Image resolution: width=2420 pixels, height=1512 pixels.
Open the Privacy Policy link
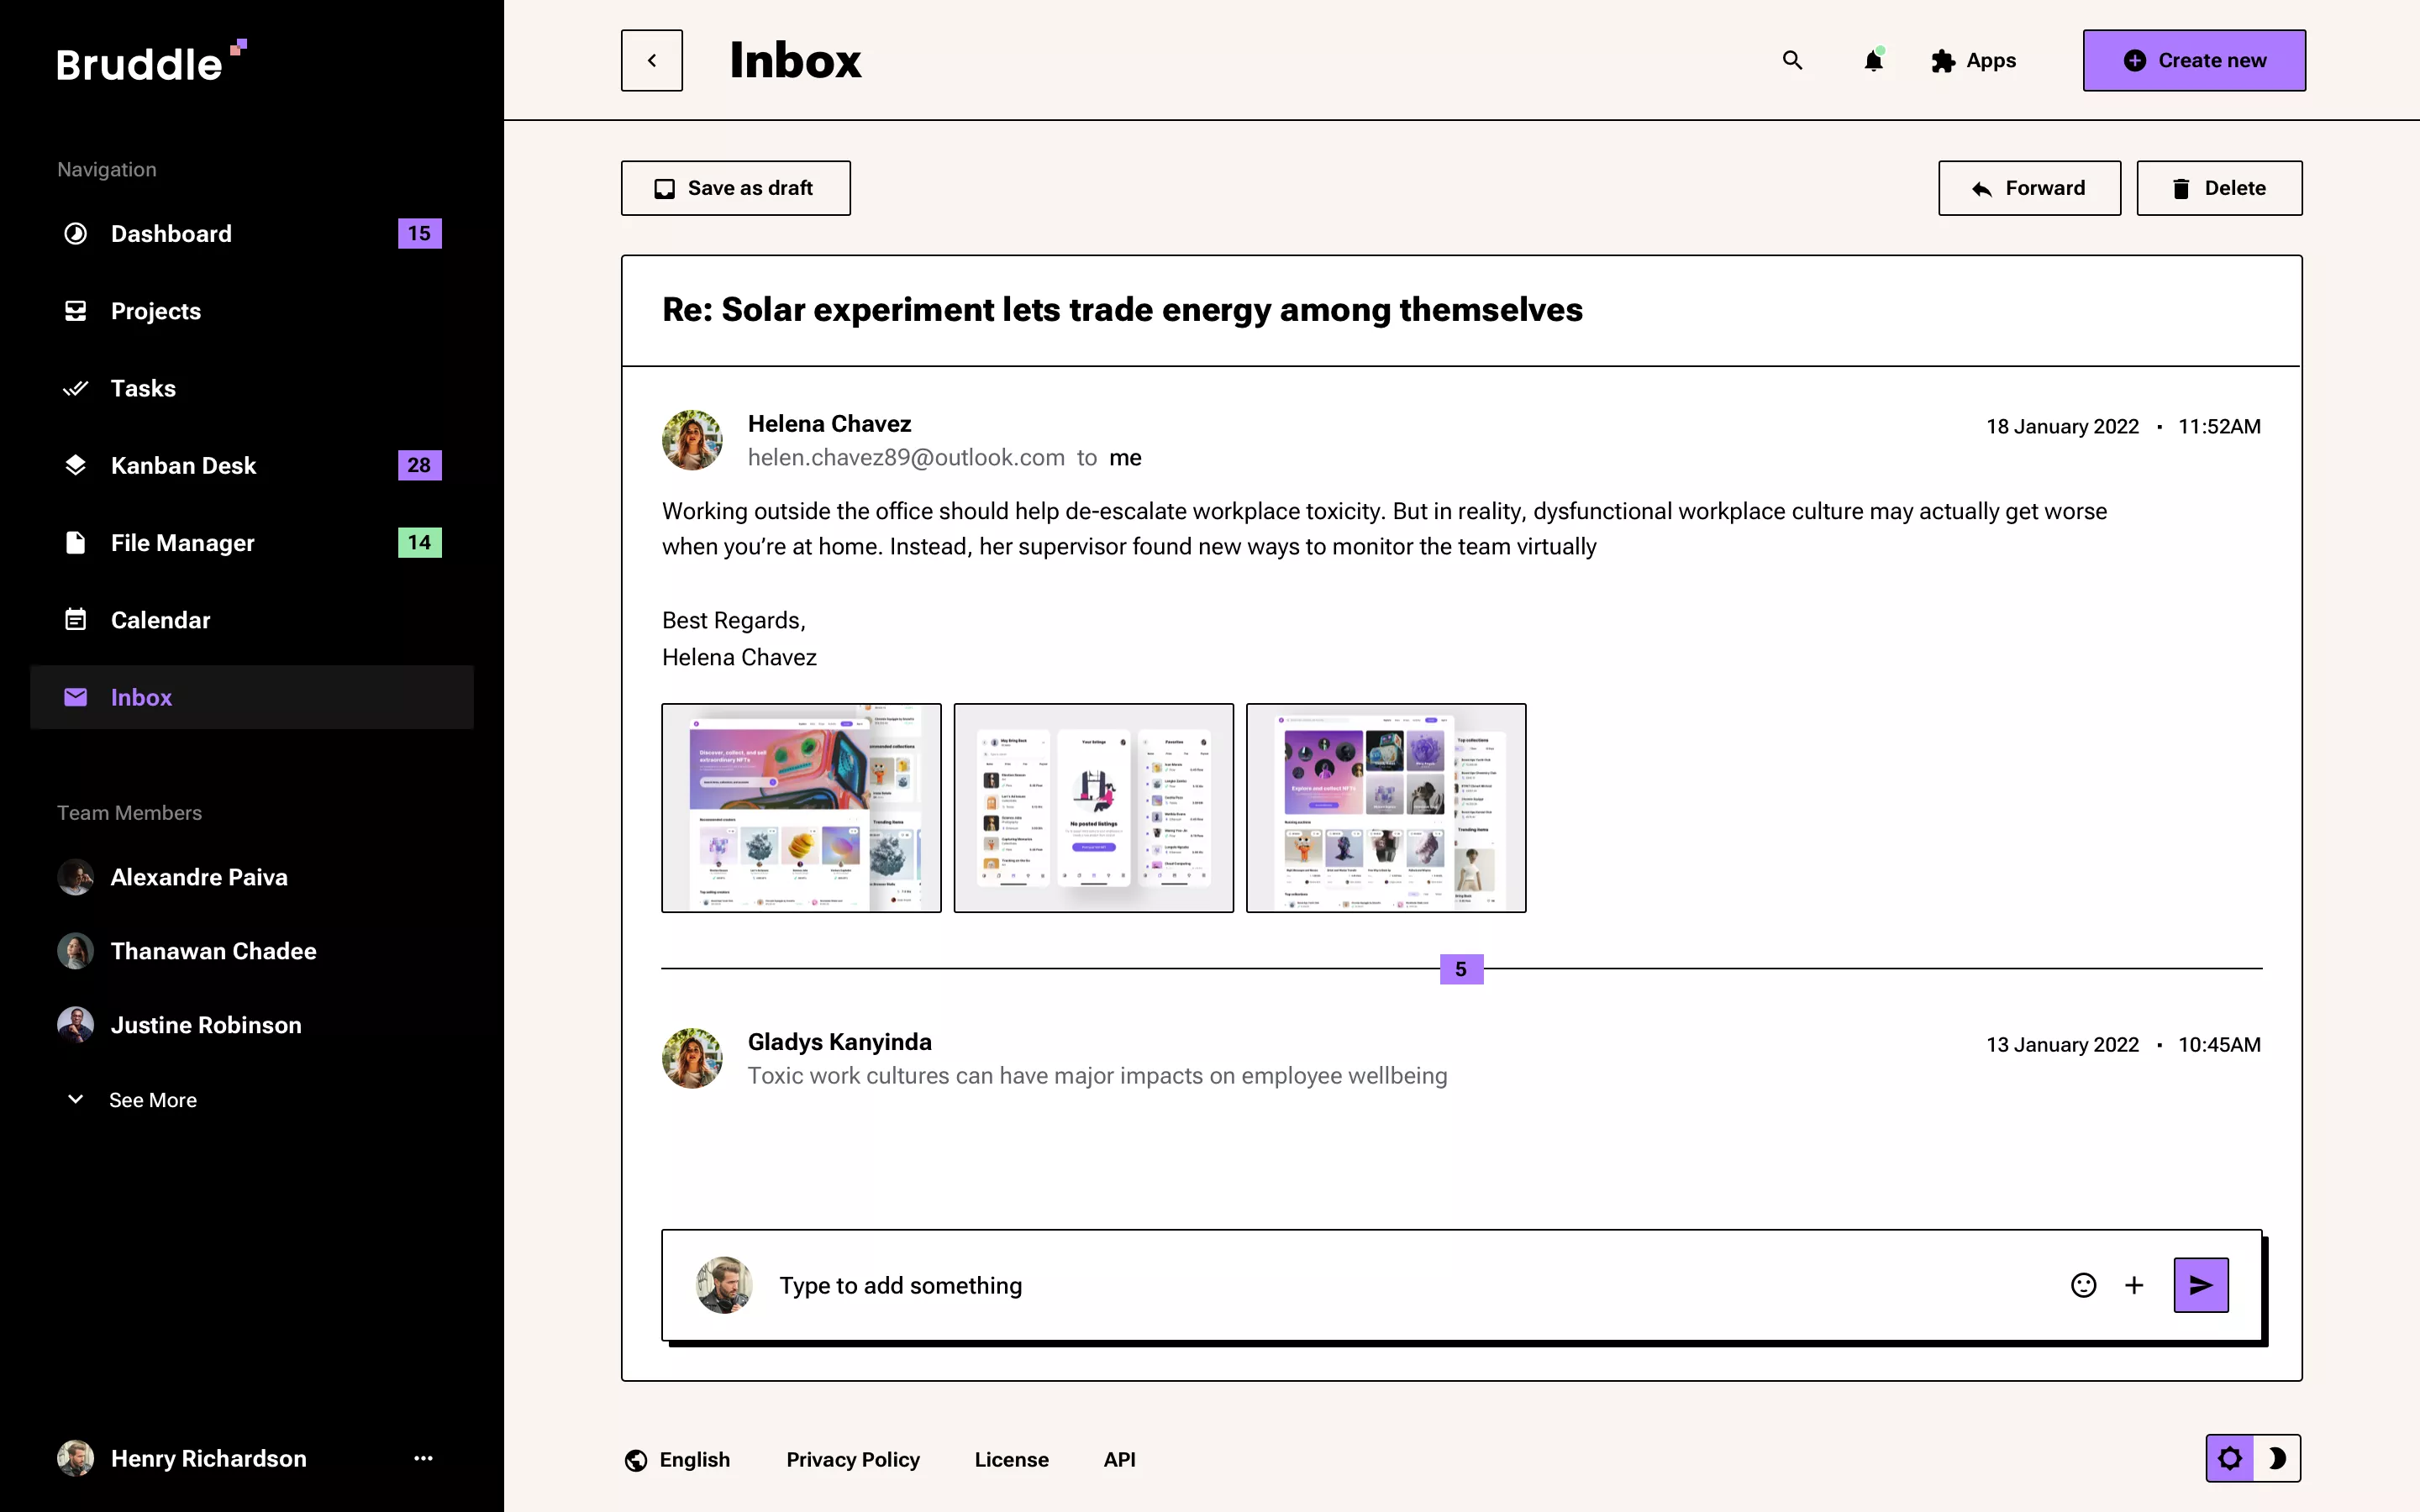click(852, 1459)
